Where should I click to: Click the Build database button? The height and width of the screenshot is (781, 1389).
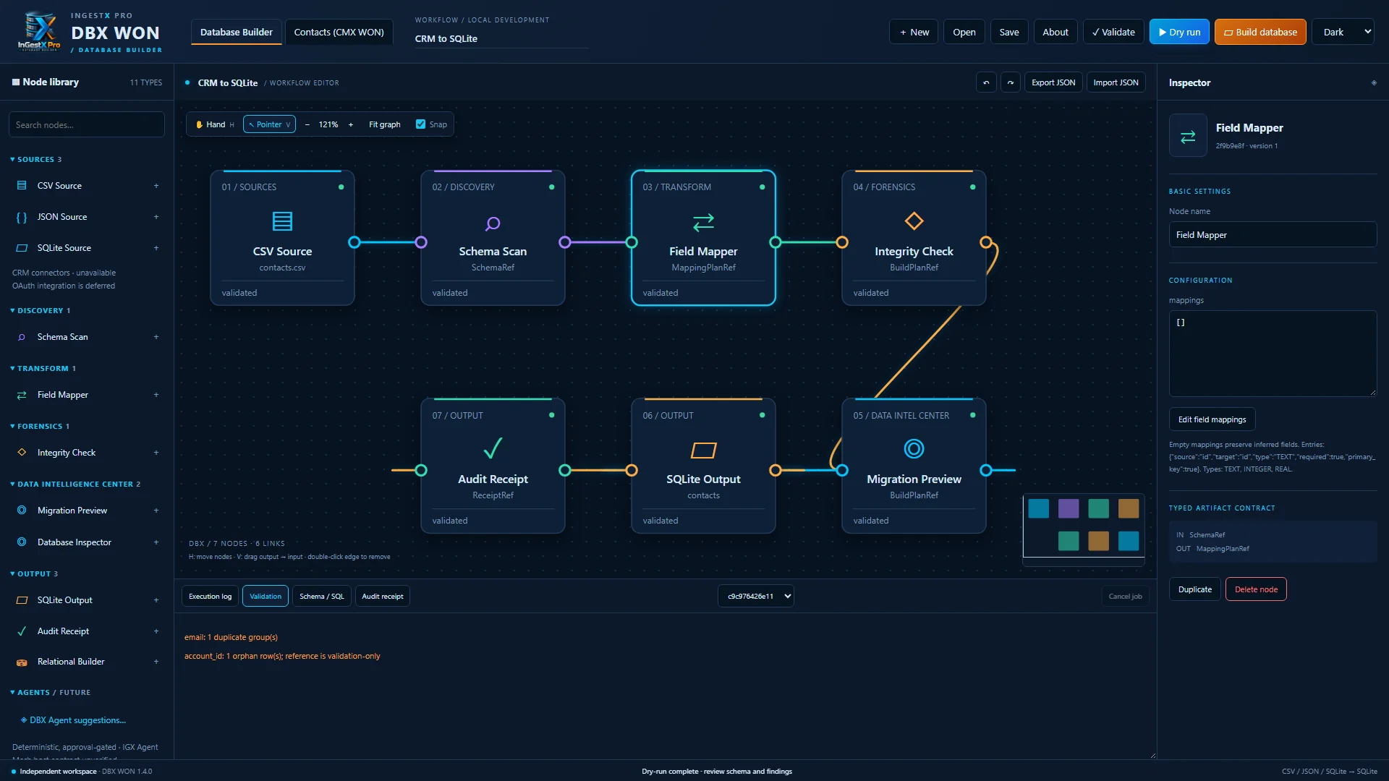click(x=1260, y=32)
